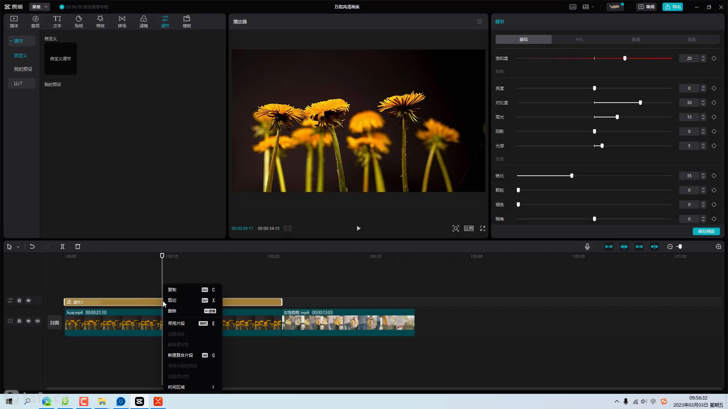Click the 对比度 keyframe diamond

click(x=714, y=103)
